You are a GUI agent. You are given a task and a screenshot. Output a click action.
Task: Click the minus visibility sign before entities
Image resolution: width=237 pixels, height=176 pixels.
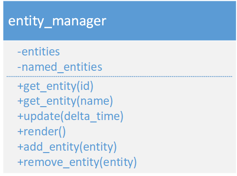pyautogui.click(x=19, y=52)
